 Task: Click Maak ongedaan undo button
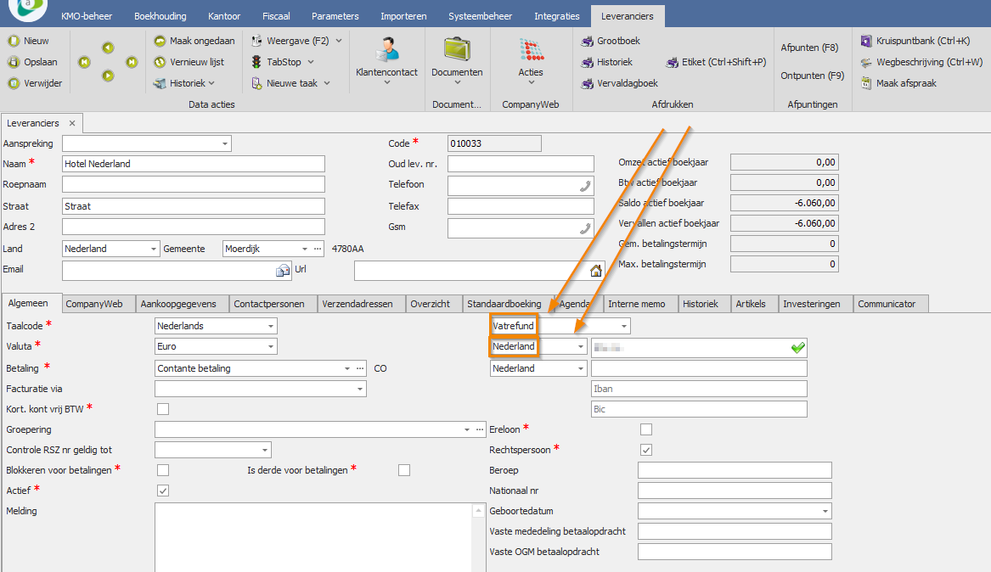click(194, 41)
